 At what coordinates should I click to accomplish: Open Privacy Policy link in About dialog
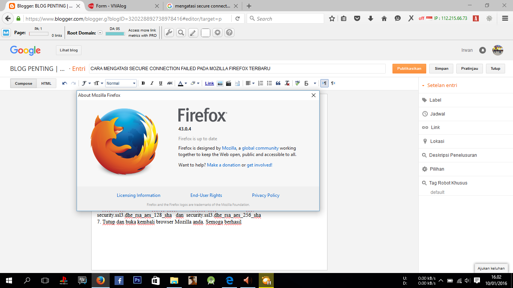pyautogui.click(x=266, y=195)
